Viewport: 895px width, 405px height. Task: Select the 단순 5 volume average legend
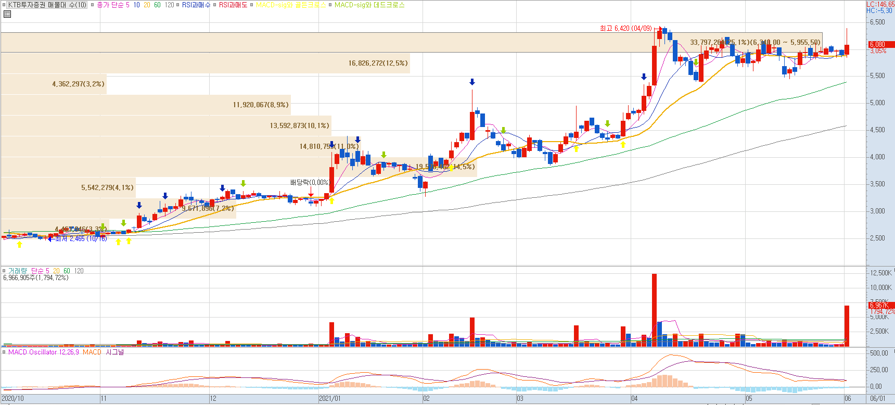coord(40,271)
